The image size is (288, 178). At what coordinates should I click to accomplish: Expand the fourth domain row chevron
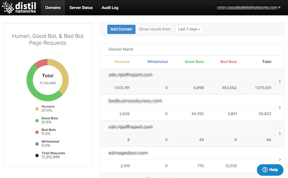(280, 159)
